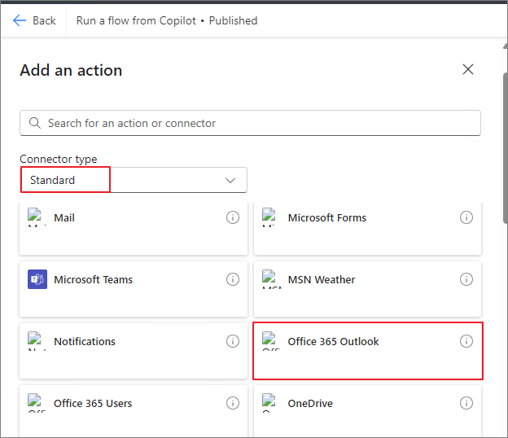
Task: Close the Add an action panel
Action: click(x=468, y=69)
